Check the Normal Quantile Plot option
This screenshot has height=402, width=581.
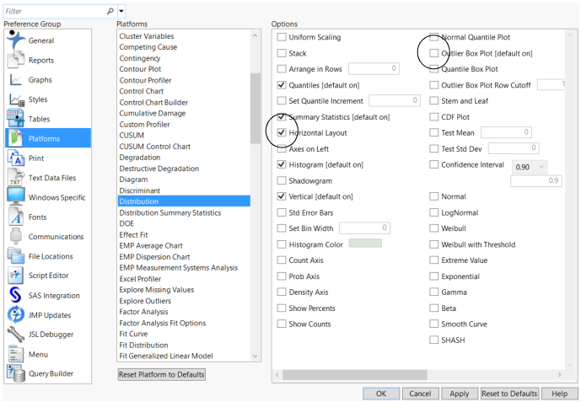point(434,37)
